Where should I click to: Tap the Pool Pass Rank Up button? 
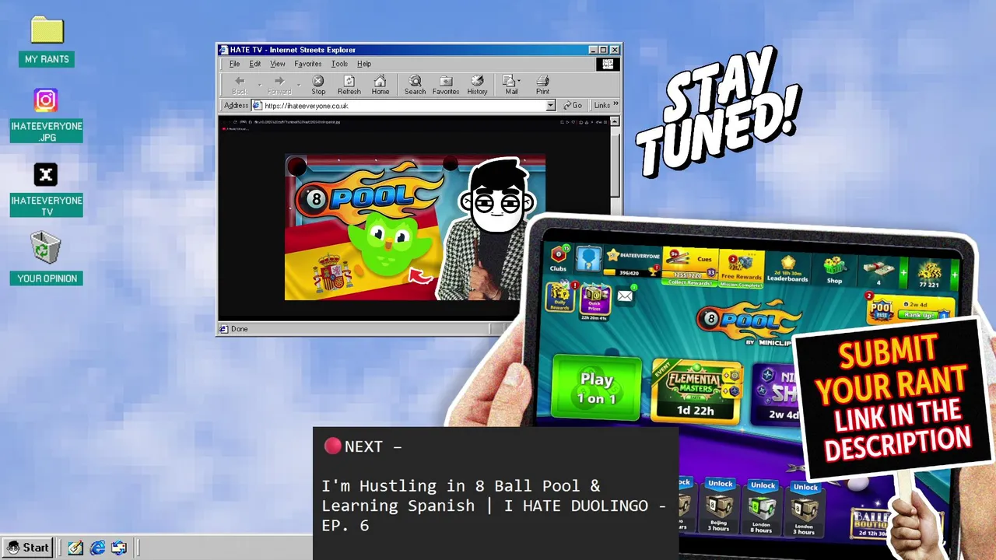pyautogui.click(x=919, y=315)
